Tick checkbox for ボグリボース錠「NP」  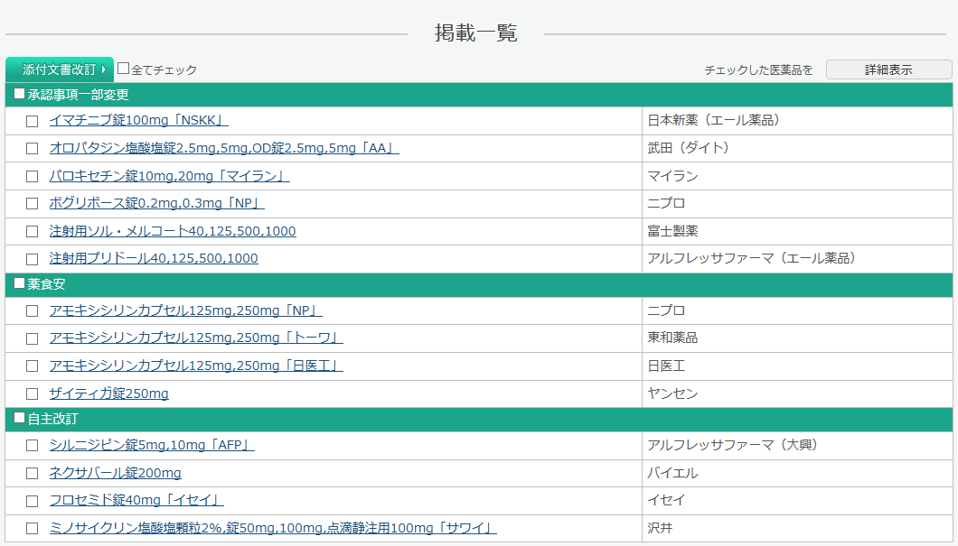[33, 203]
